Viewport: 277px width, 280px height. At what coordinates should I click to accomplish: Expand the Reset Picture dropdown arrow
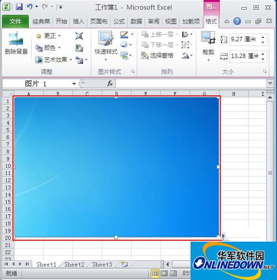(86, 59)
